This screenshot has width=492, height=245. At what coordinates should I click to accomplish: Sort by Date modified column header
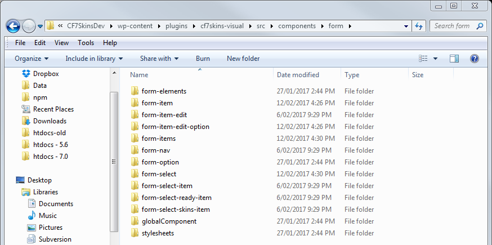(x=298, y=75)
